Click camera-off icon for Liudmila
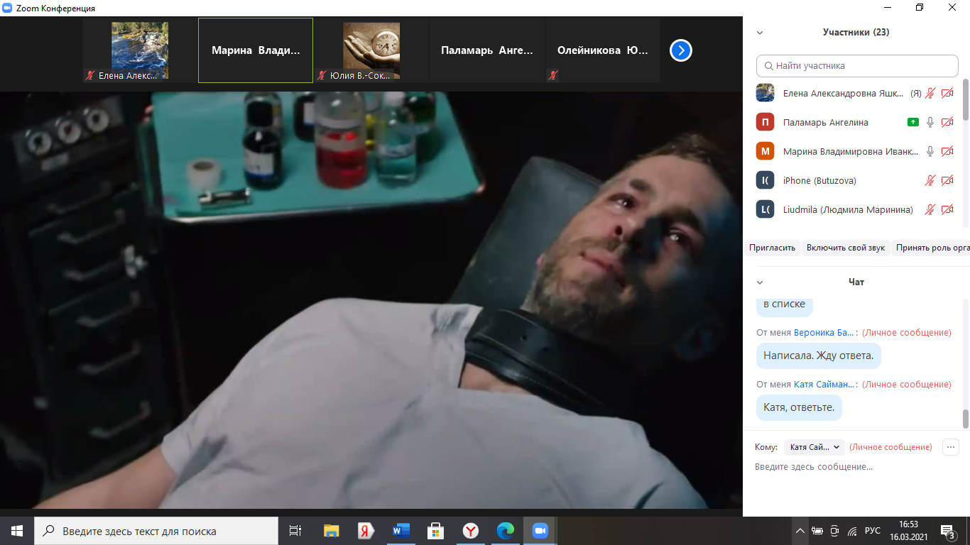 coord(947,209)
